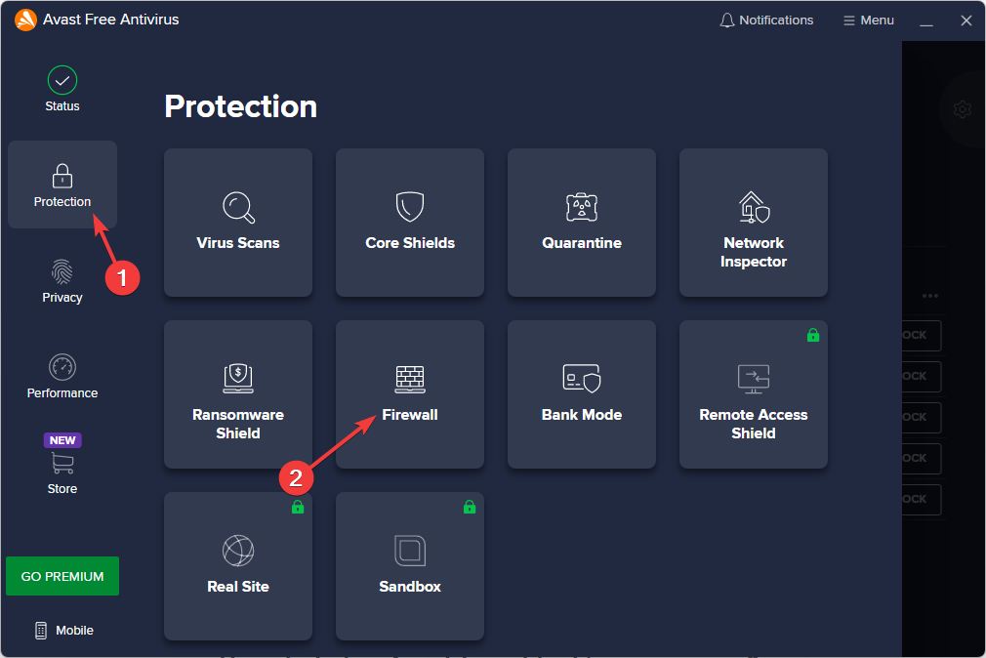This screenshot has width=986, height=658.
Task: Open the Quarantine chest tile
Action: pos(582,223)
